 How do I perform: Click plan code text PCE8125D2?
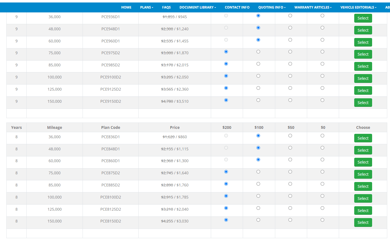(111, 209)
